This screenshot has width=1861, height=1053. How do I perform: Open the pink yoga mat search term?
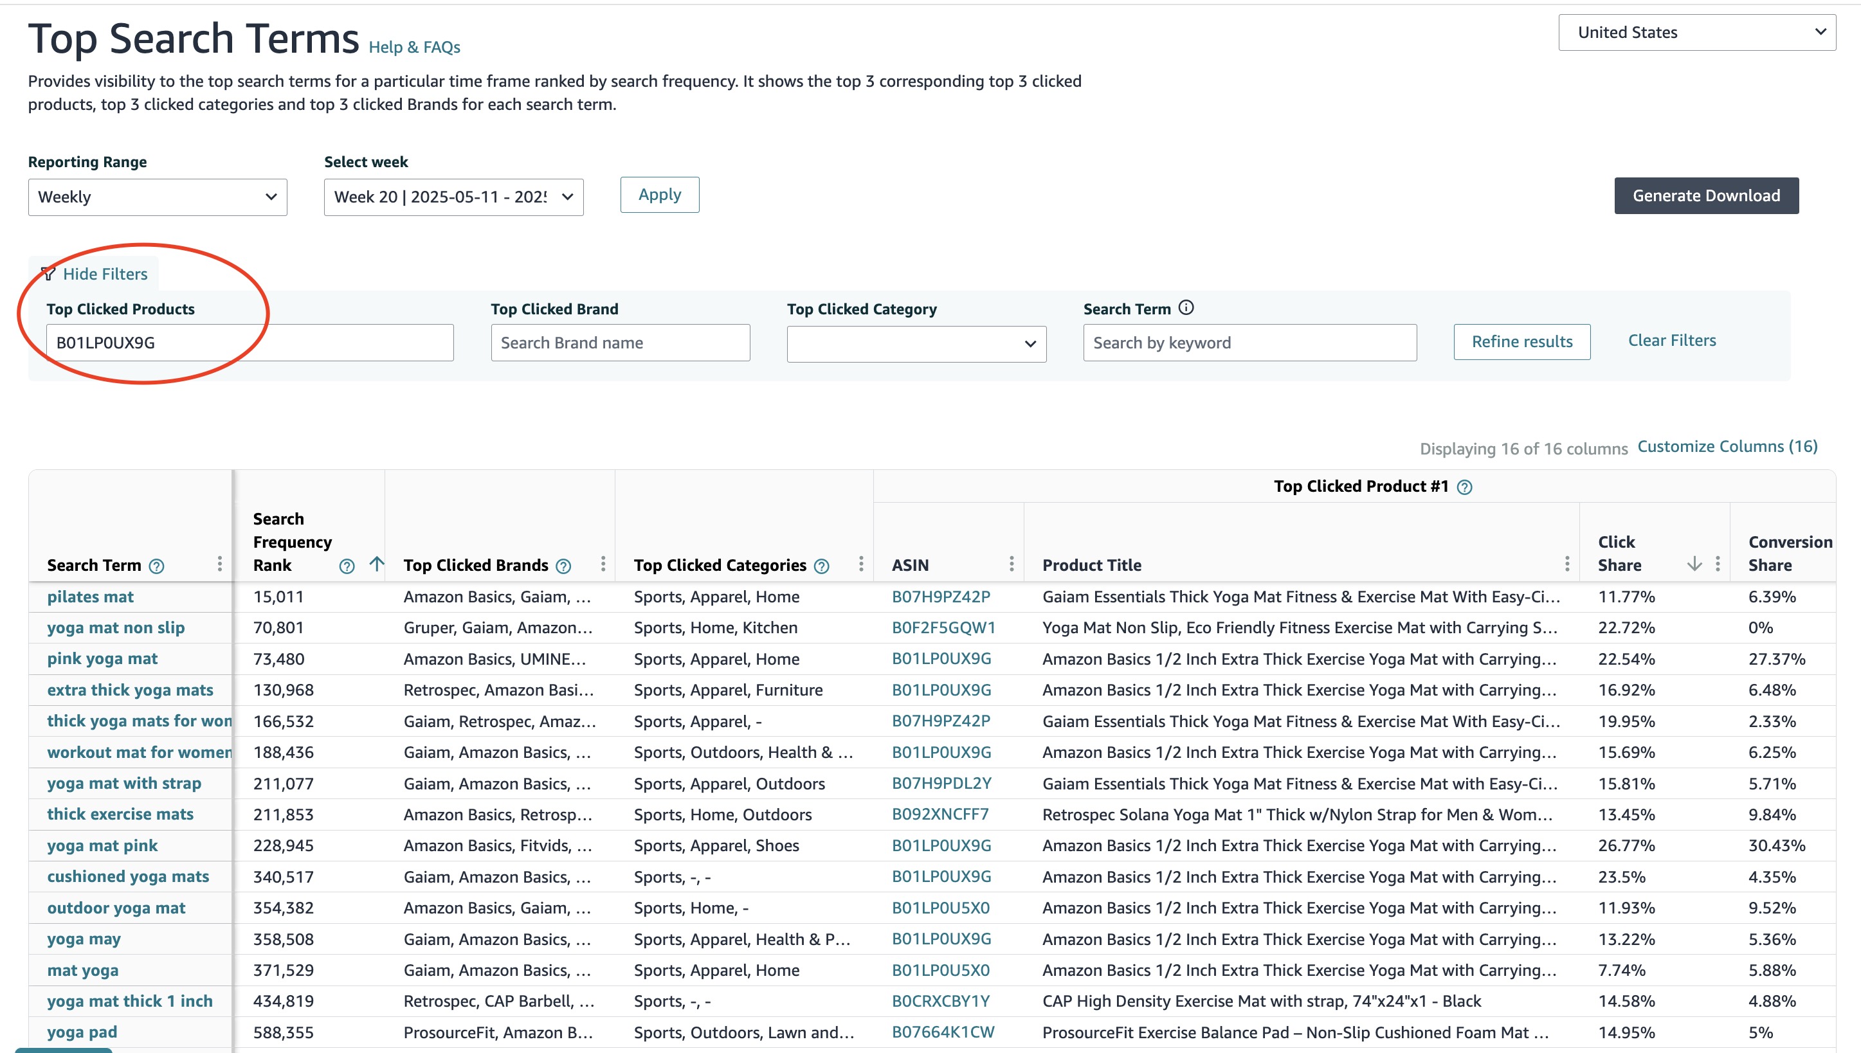pos(102,660)
